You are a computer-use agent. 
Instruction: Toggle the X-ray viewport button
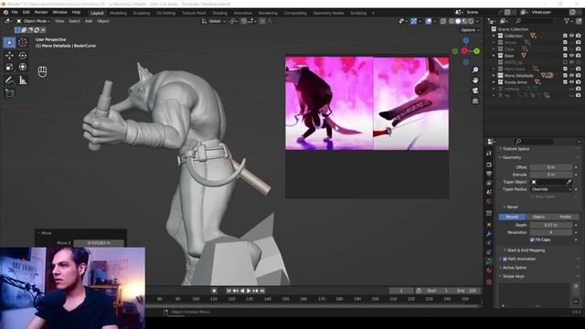[443, 21]
